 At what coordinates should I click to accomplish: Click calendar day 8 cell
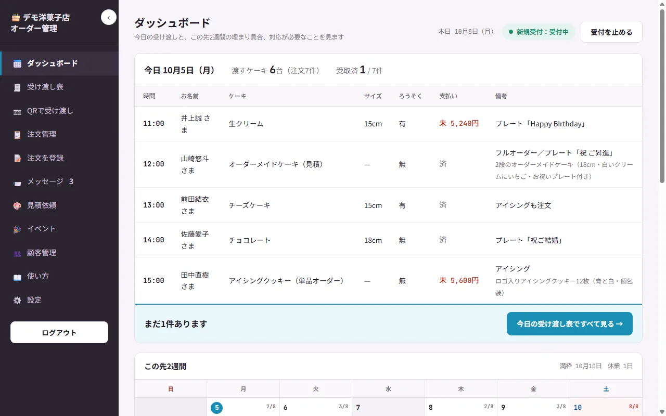coord(461,407)
